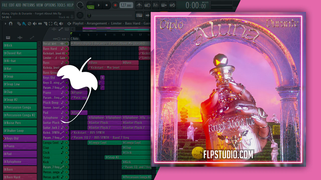The image size is (321, 180).
Task: Toggle the STEP option checkbox
Action: tap(59, 39)
